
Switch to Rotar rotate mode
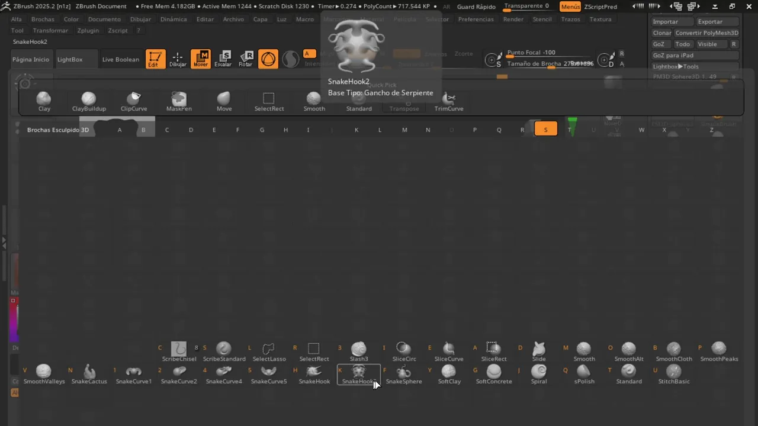pos(246,59)
